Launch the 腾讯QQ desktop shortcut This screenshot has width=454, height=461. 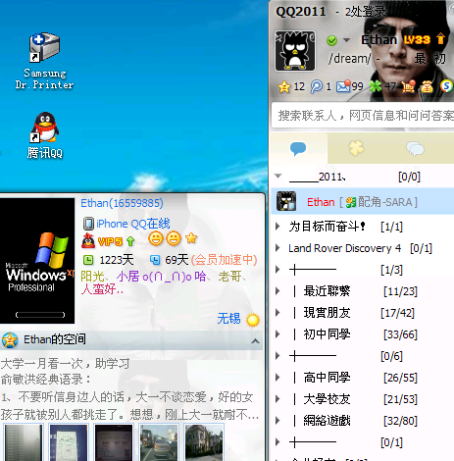(x=45, y=135)
